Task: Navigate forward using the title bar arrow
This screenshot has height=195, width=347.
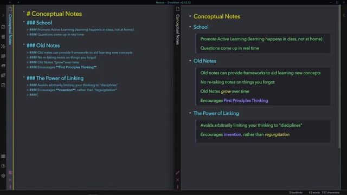Action: click(x=18, y=2)
